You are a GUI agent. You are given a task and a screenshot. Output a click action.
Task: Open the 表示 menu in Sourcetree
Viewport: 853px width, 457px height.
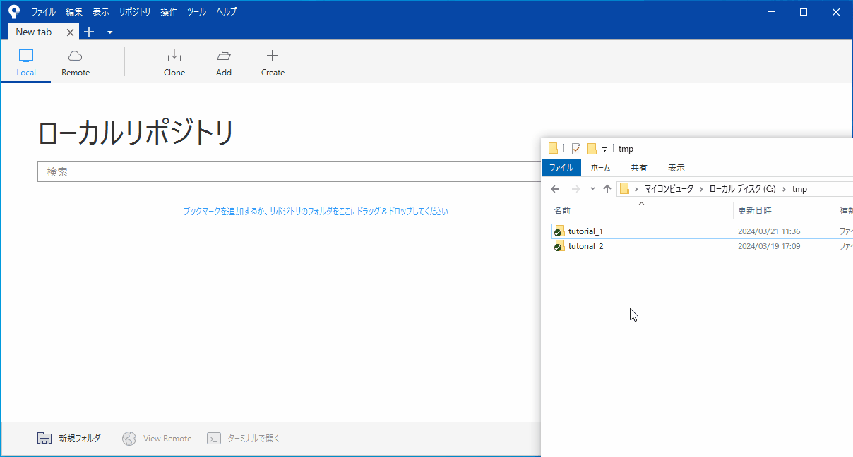click(x=101, y=12)
